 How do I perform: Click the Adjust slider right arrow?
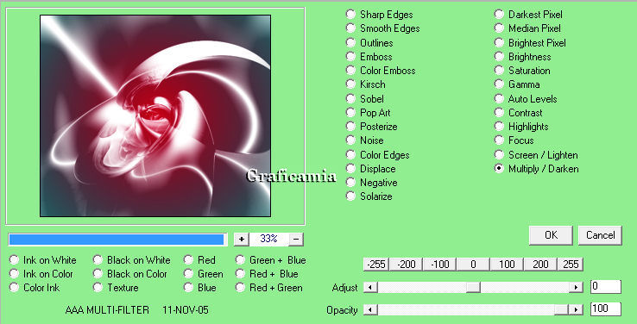[576, 288]
